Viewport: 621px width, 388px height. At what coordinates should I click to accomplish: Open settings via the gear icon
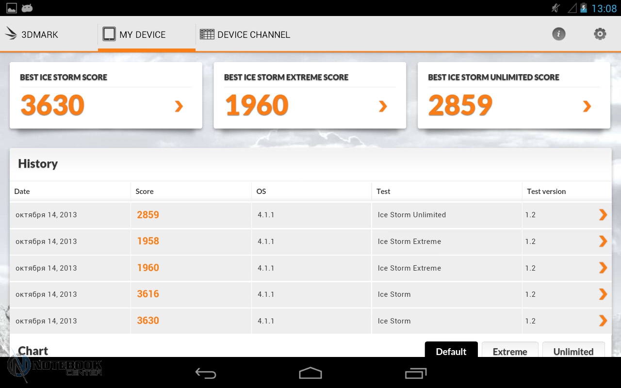600,34
